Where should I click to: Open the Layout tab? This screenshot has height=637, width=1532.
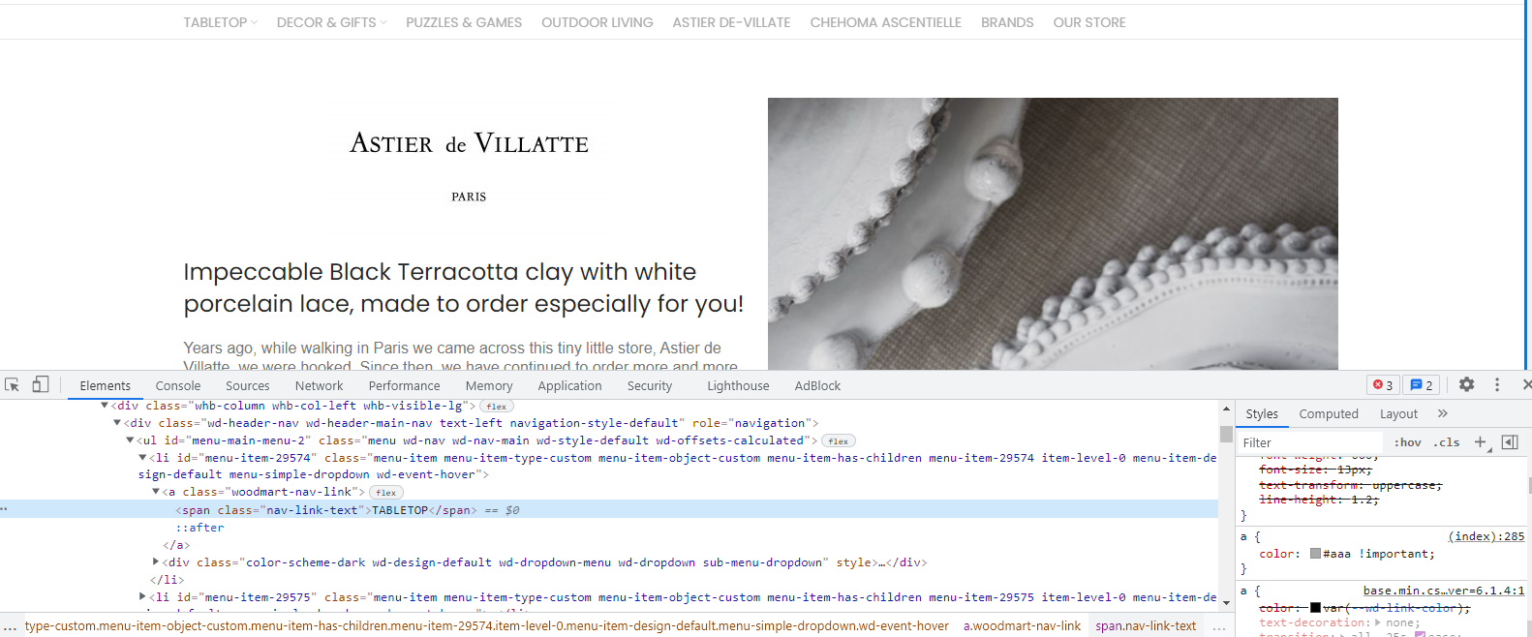[1398, 413]
